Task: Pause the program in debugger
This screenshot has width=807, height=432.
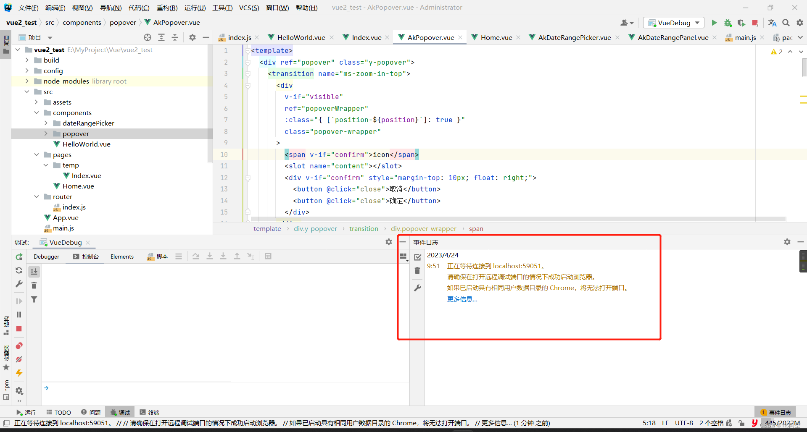Action: pyautogui.click(x=18, y=314)
